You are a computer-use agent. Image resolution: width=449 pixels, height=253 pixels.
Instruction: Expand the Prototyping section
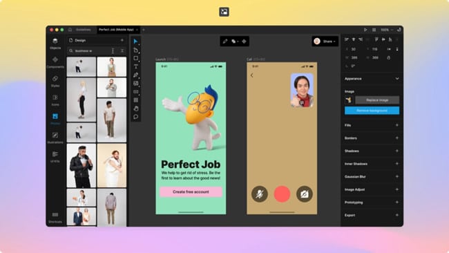[x=397, y=203]
